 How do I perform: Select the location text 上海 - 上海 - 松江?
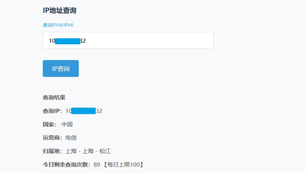(88, 151)
